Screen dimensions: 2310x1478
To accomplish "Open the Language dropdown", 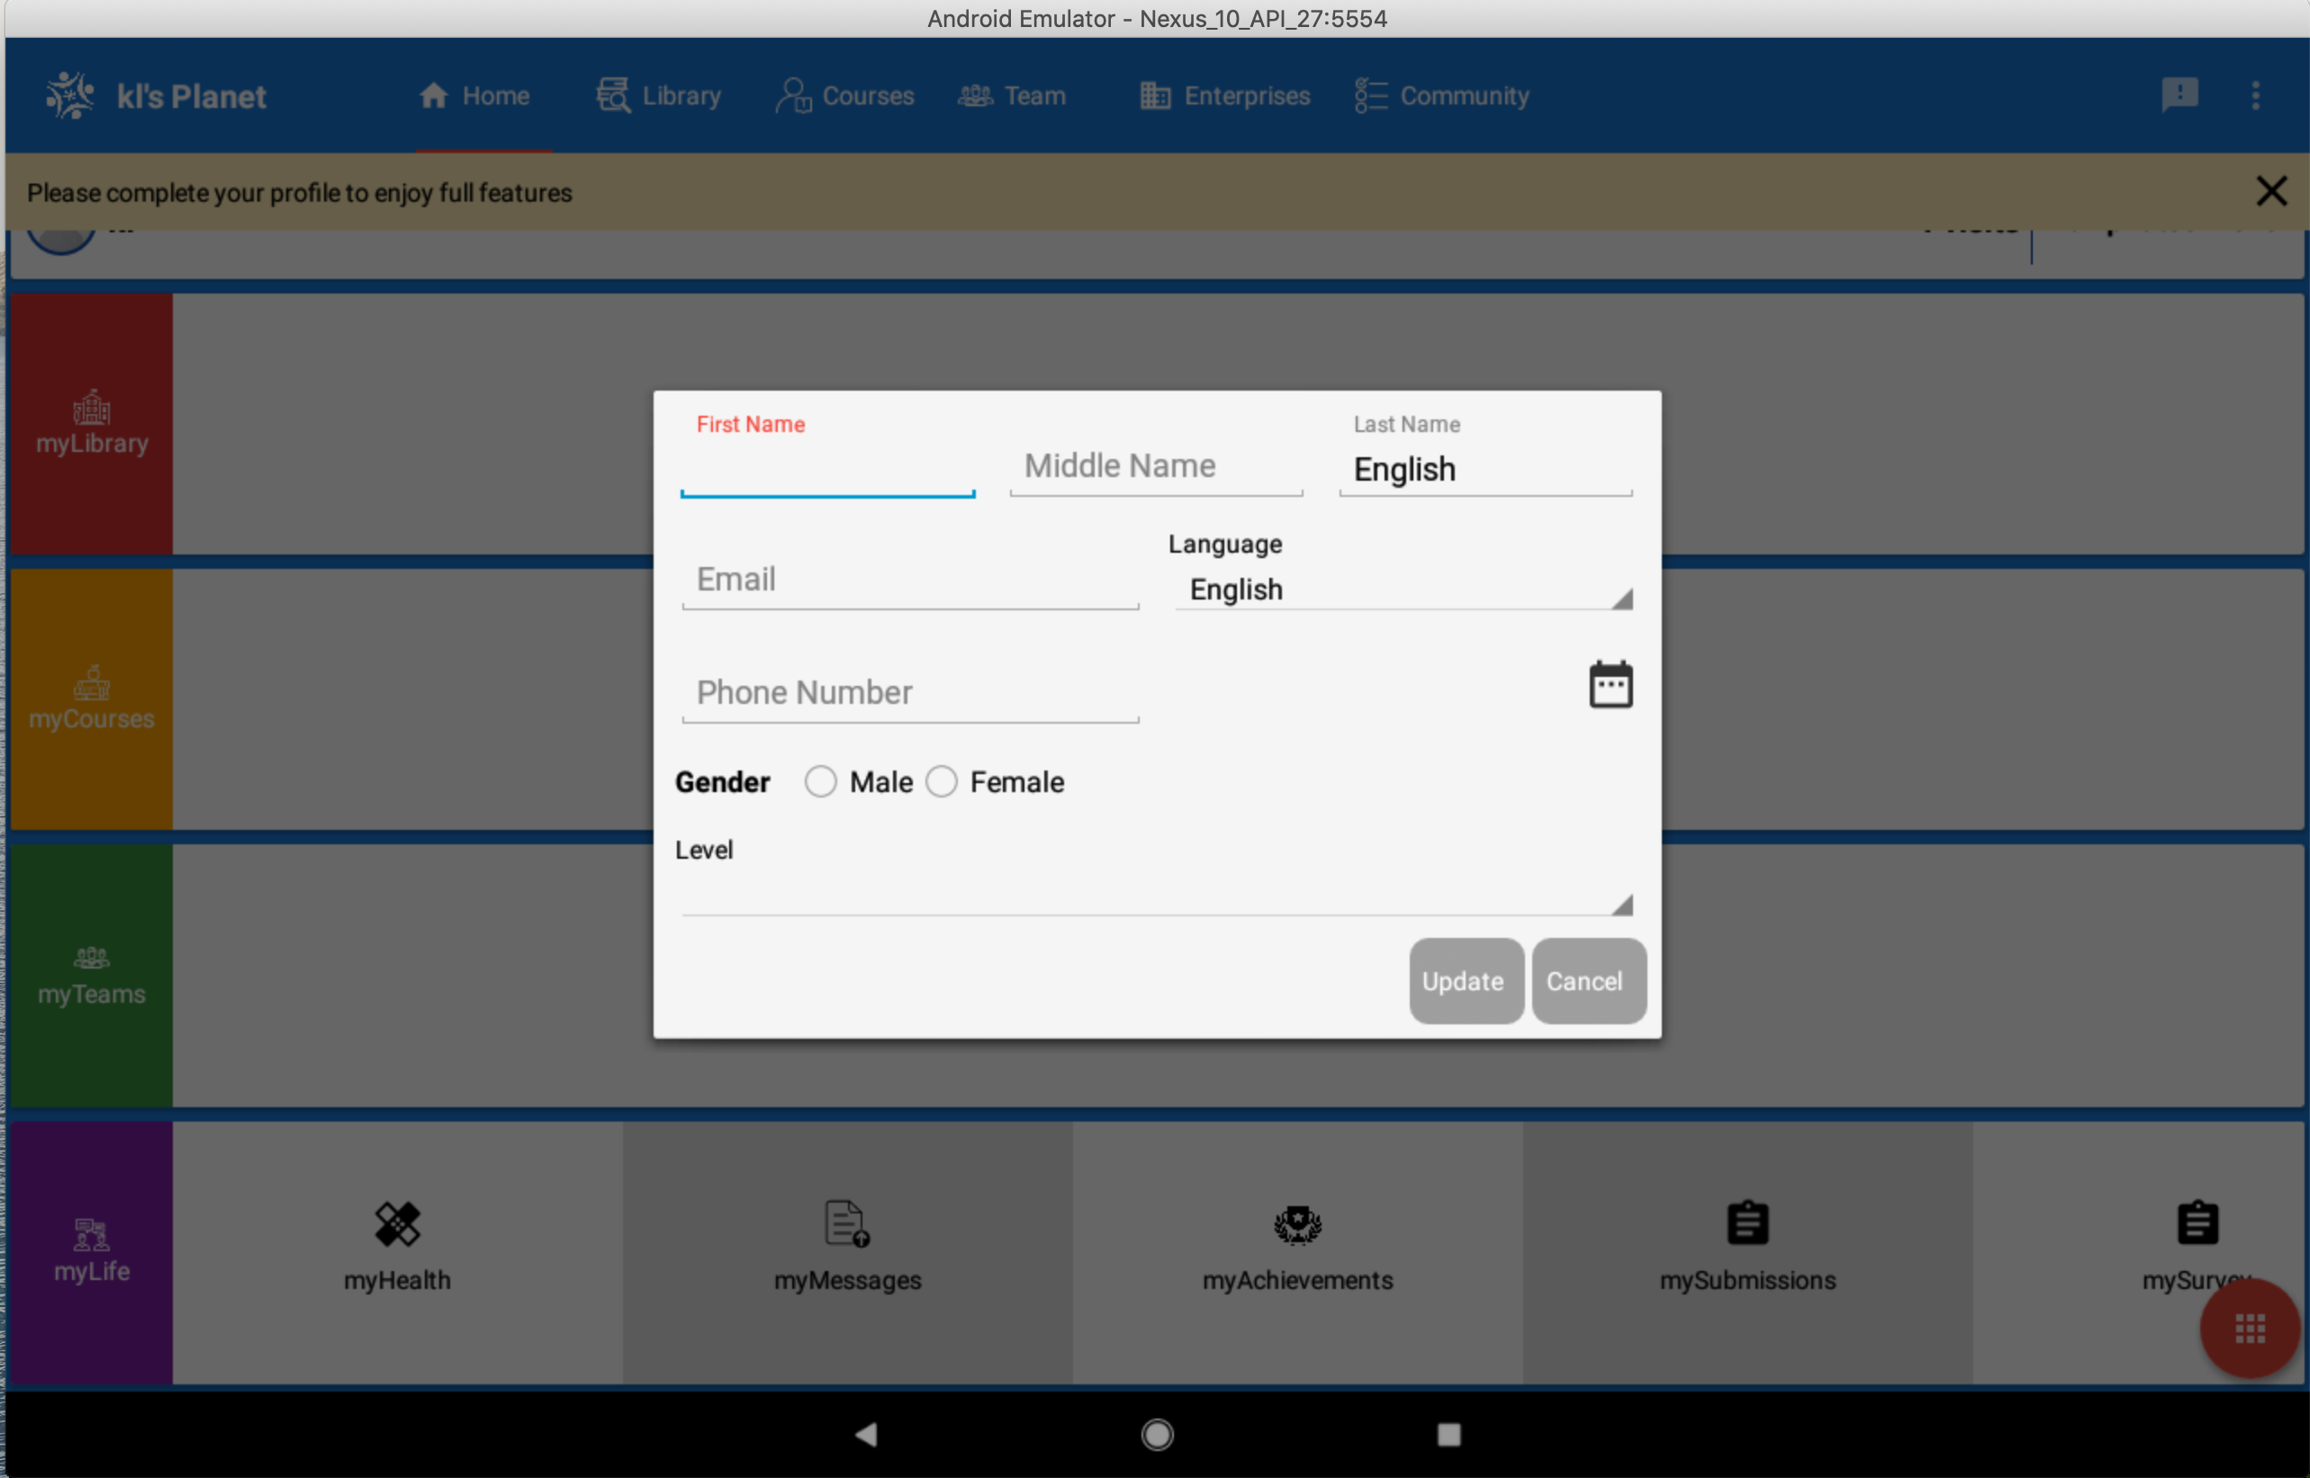I will click(1403, 590).
